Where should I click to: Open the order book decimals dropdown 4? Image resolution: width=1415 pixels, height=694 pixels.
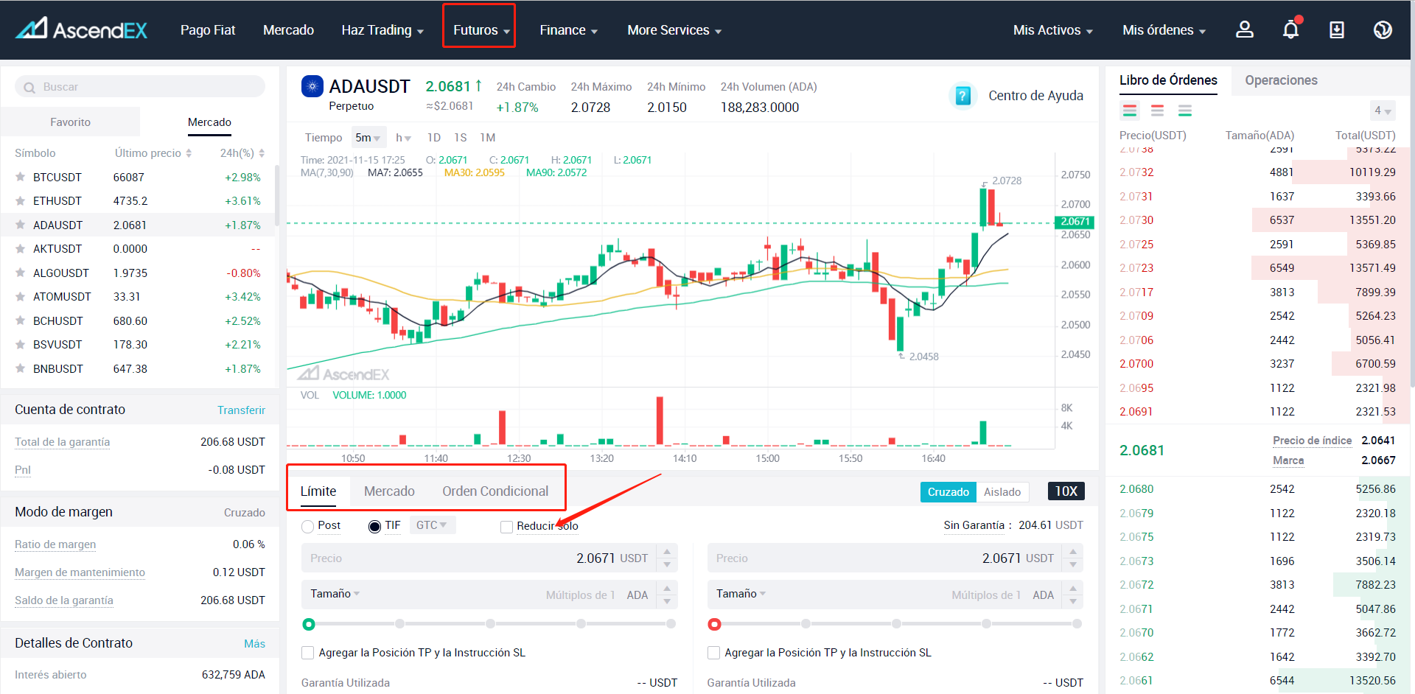(1382, 111)
